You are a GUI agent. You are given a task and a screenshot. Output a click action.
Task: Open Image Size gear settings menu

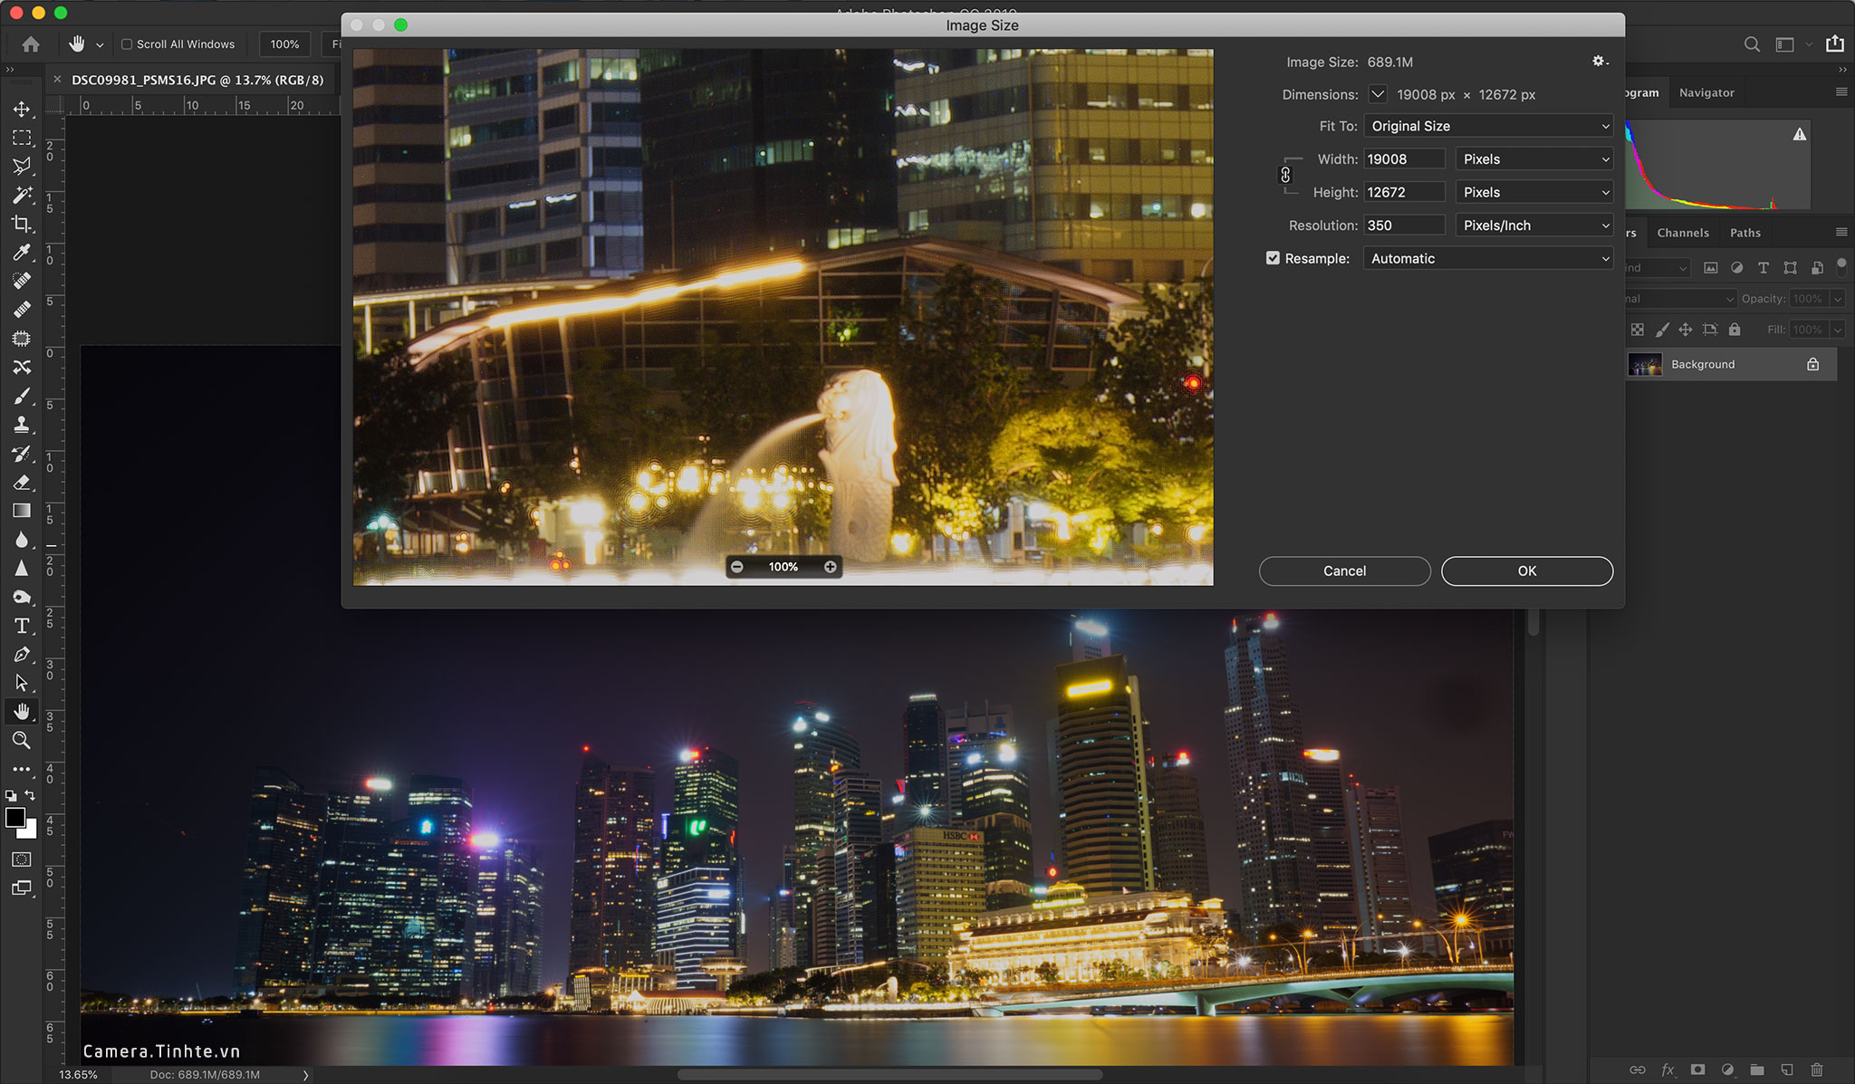[x=1600, y=61]
